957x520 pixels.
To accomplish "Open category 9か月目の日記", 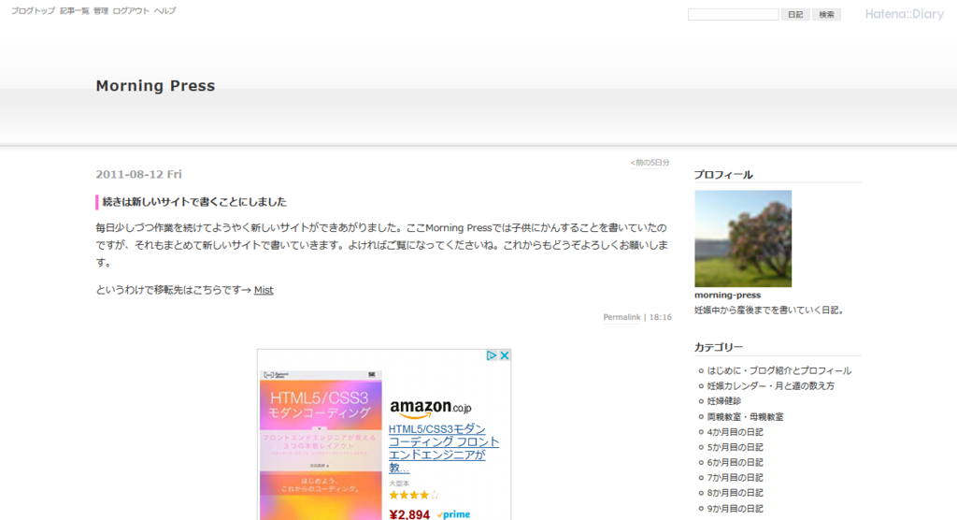I will pos(735,509).
